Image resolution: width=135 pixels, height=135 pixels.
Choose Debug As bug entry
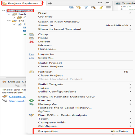coord(48,104)
